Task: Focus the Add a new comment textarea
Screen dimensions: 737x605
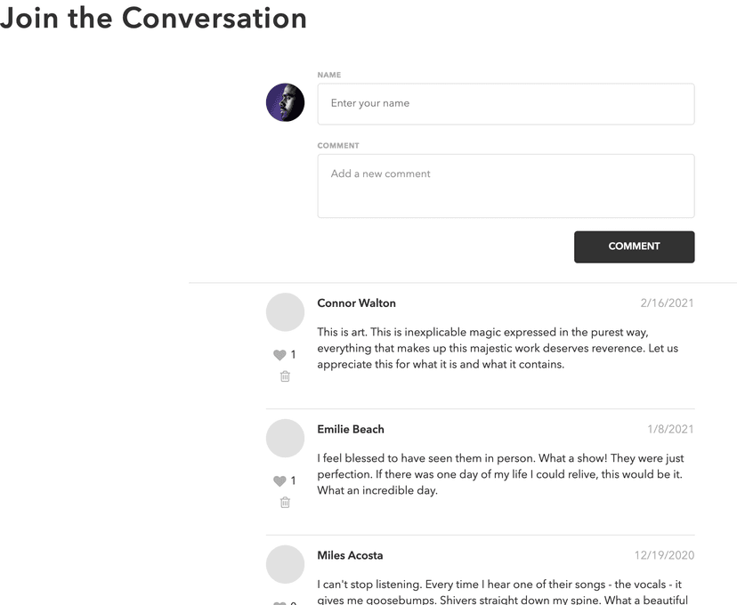Action: click(x=506, y=186)
